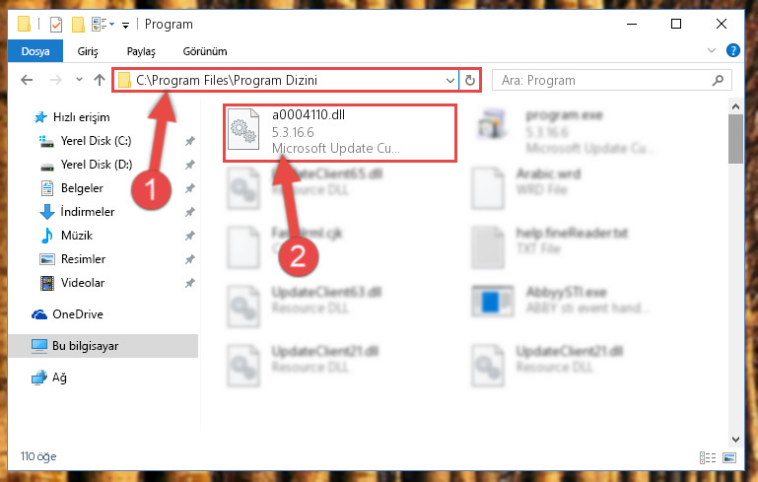Click the blue Help question mark icon
The width and height of the screenshot is (758, 482).
click(732, 50)
